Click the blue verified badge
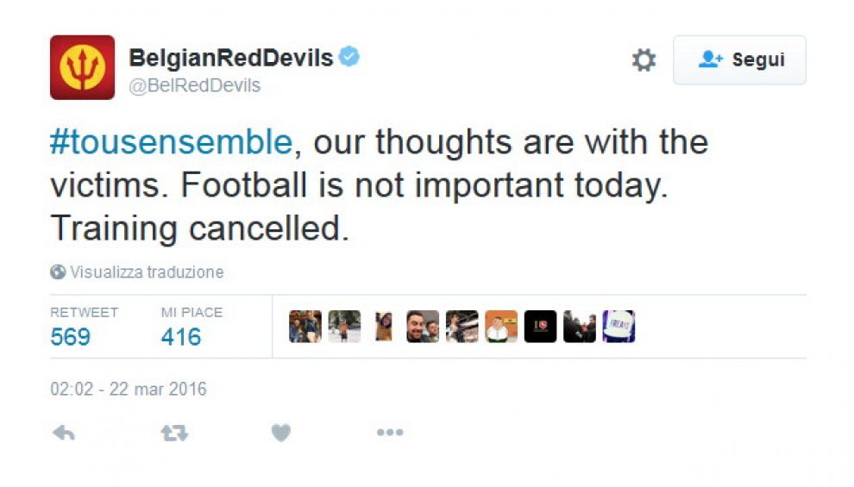This screenshot has width=854, height=487. pyautogui.click(x=349, y=57)
